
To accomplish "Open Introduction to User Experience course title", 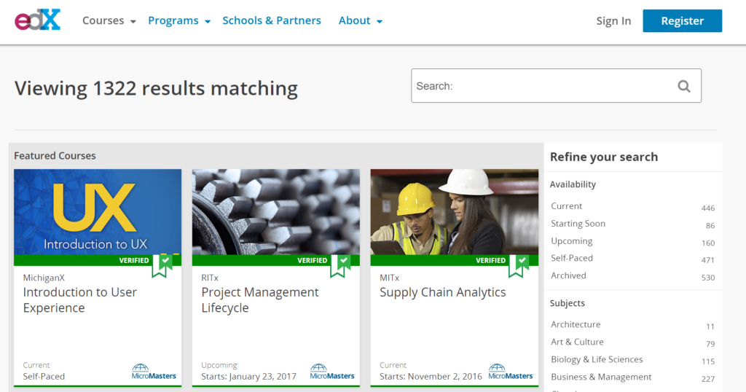I will (80, 299).
